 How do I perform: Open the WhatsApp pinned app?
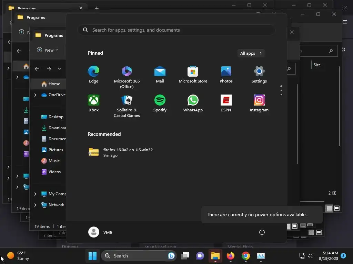click(193, 103)
